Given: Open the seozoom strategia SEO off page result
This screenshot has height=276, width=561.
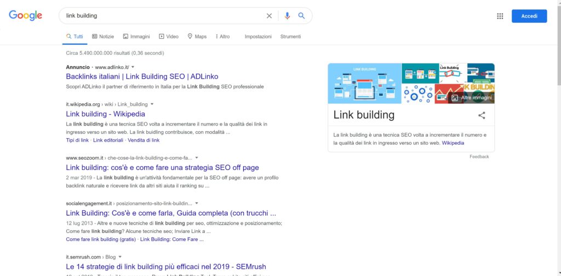Looking at the screenshot, I should pos(162,167).
